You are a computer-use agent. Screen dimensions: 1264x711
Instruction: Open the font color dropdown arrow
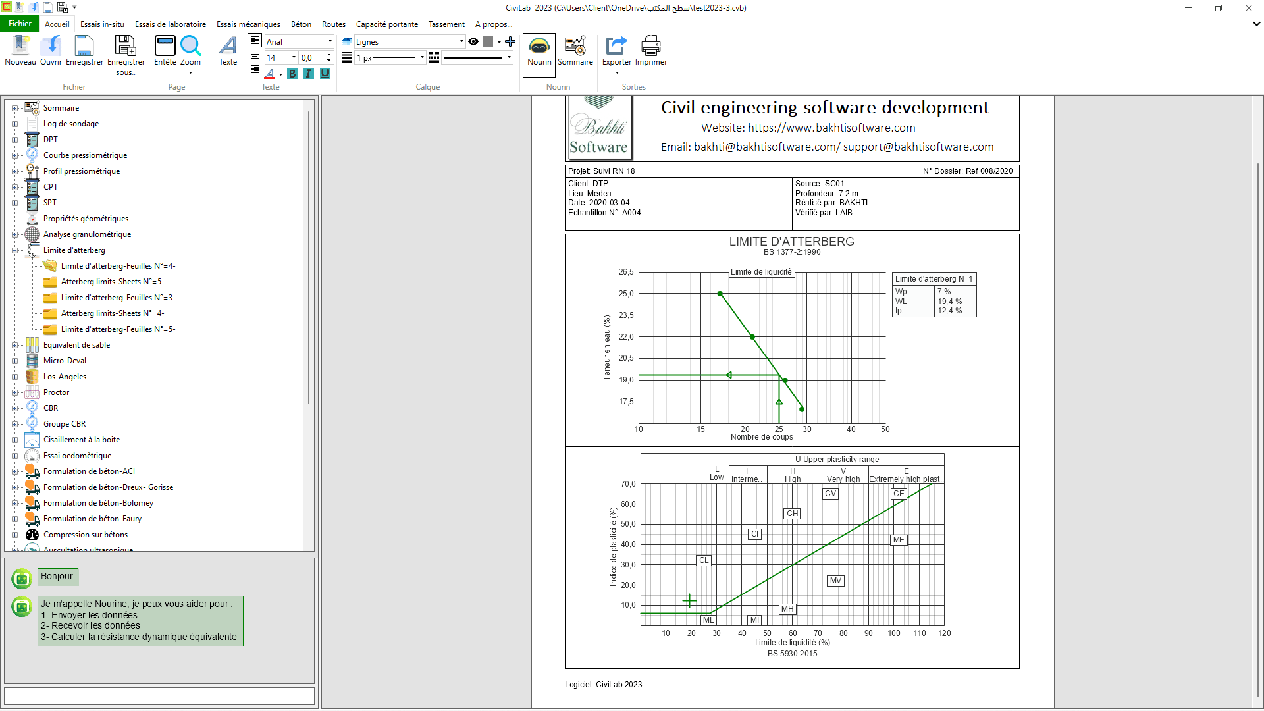click(x=280, y=74)
